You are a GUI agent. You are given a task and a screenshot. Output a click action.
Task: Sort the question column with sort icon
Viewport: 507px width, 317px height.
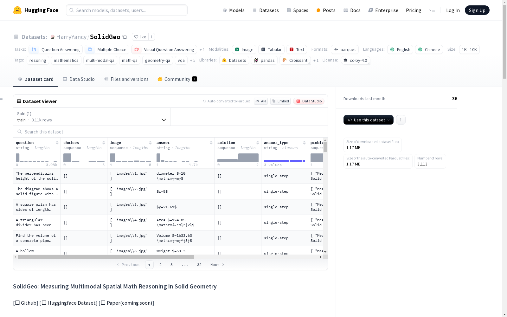coord(57,143)
